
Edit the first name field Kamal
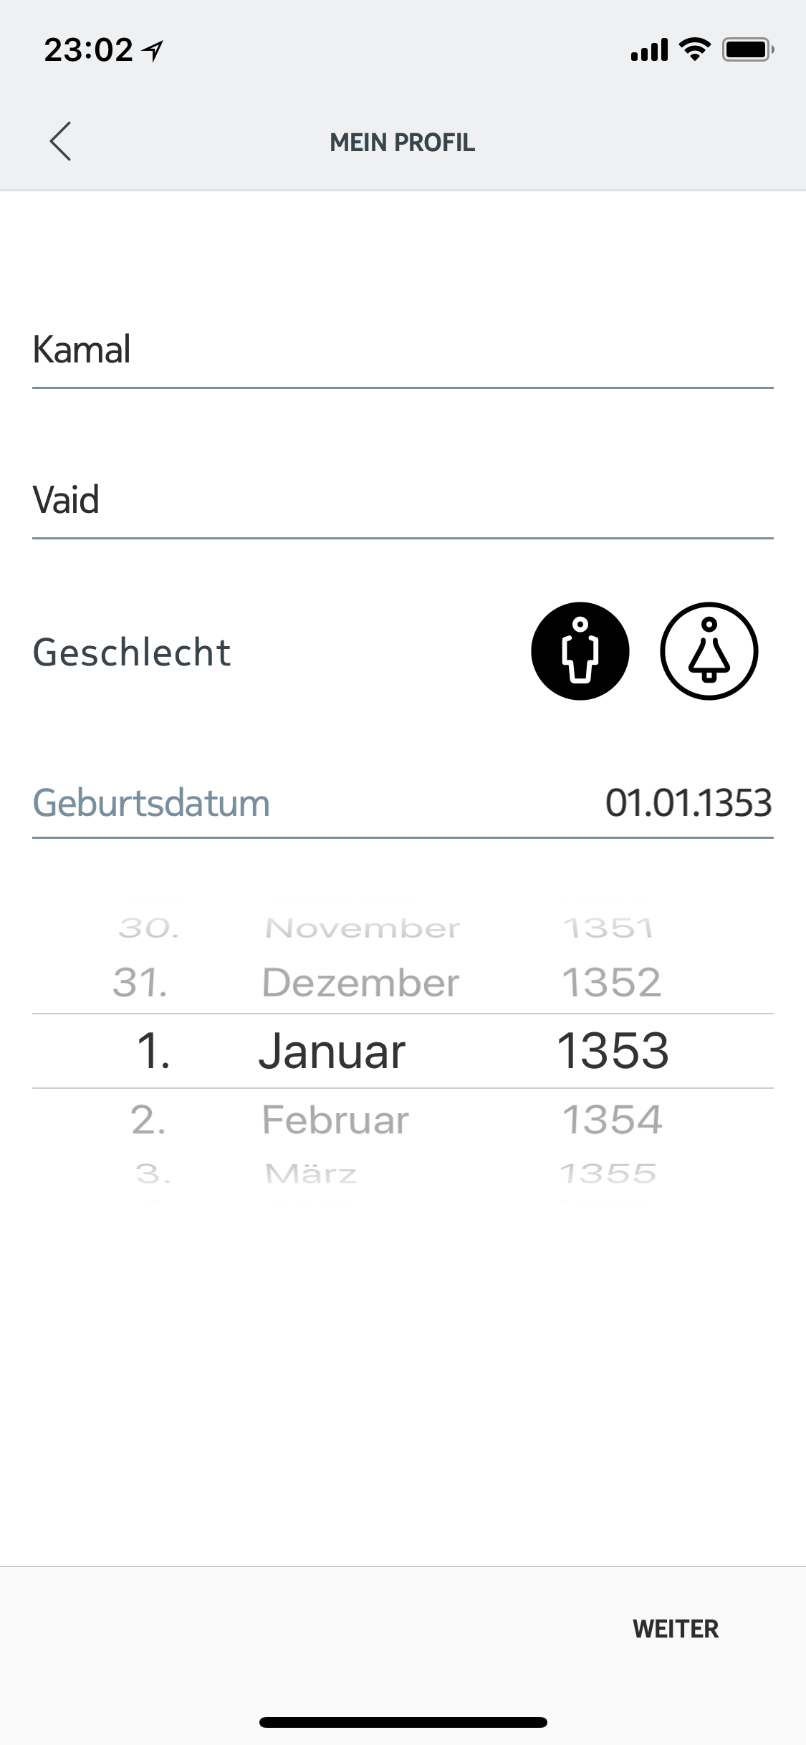(401, 351)
